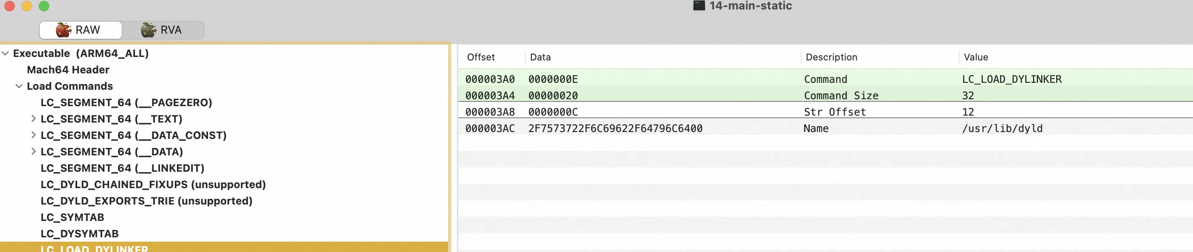Select the Executable (ARM64_ALL) root item
Screen dimensions: 1193x252
81,54
